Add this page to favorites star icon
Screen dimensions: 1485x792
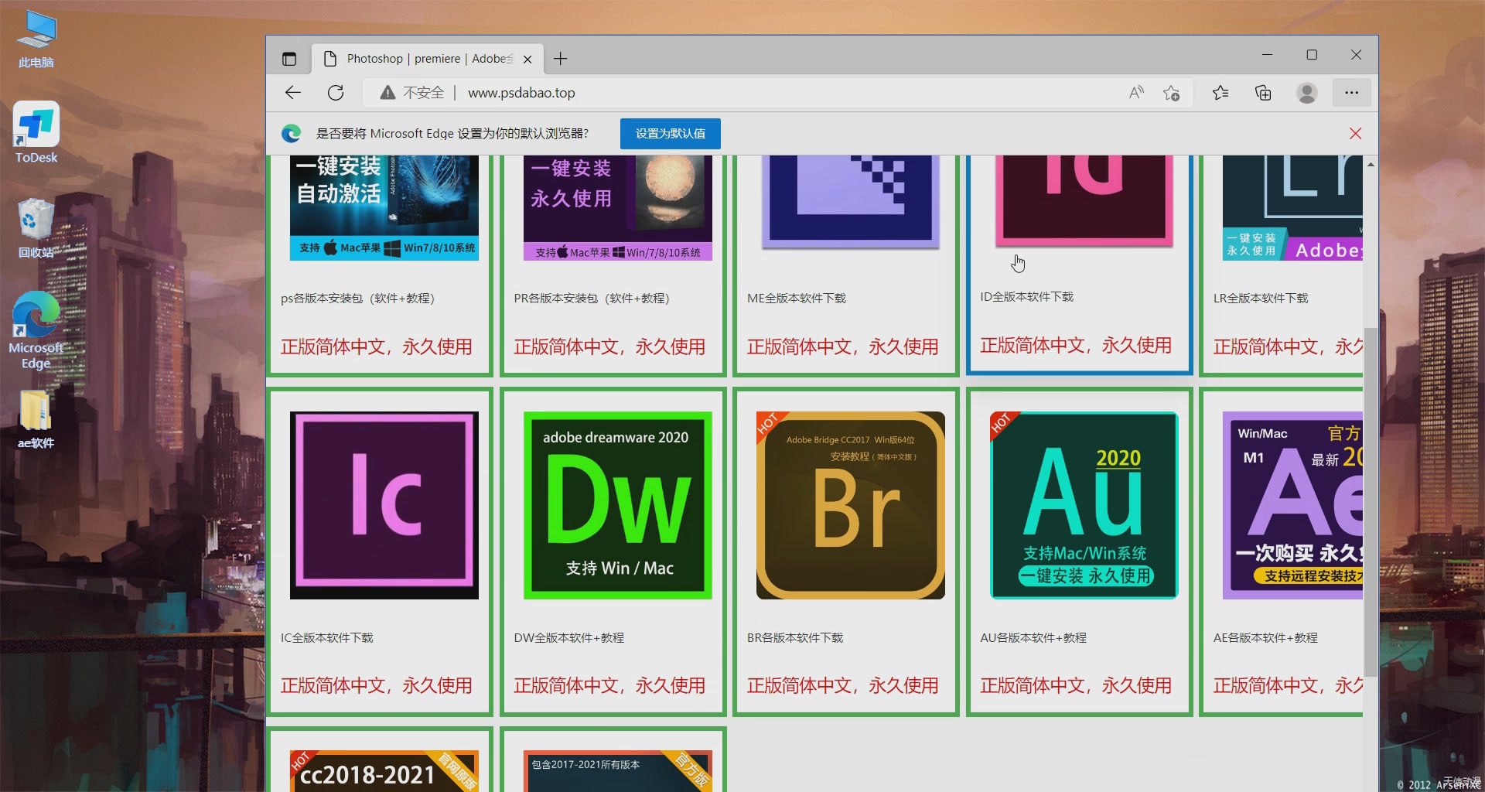click(x=1171, y=93)
